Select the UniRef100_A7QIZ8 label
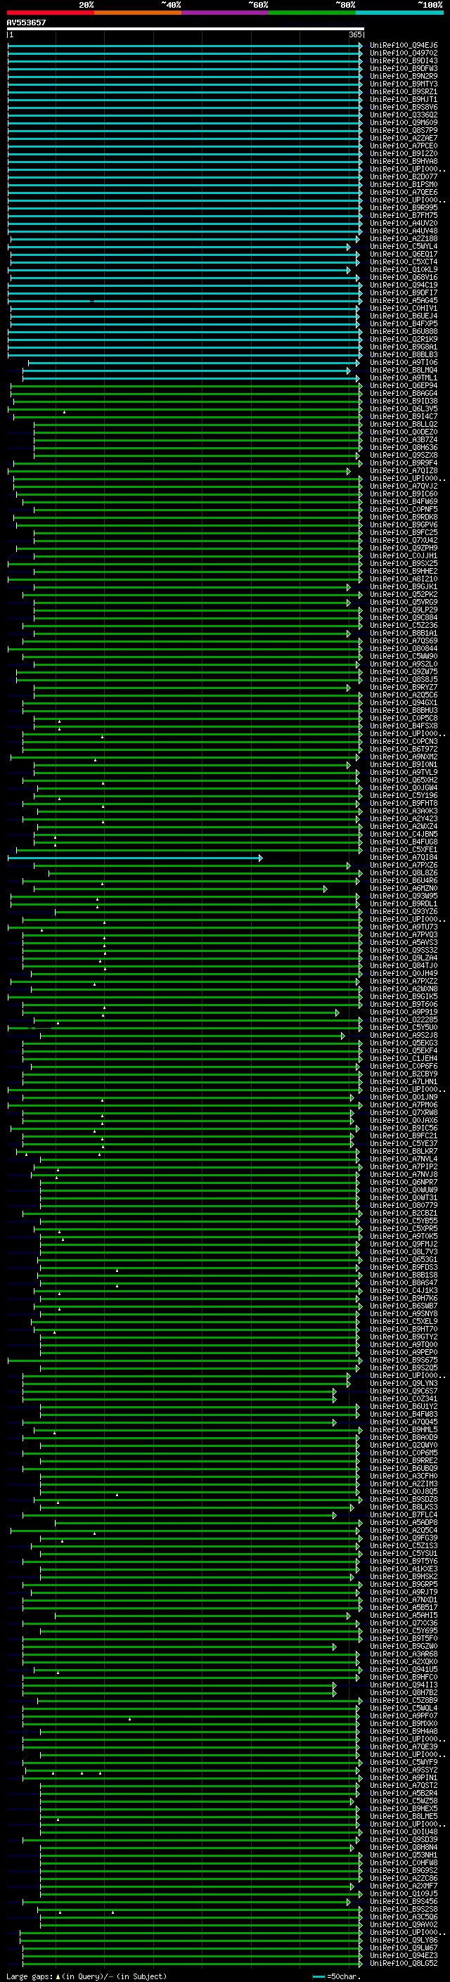Viewport: 450px width, 1982px height. point(404,471)
